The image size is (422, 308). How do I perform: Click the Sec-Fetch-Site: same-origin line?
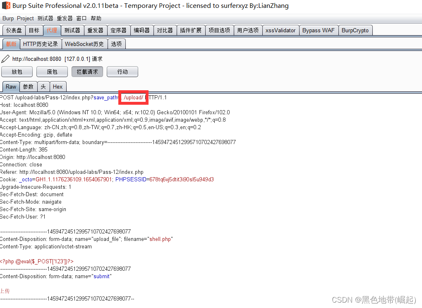(x=33, y=209)
